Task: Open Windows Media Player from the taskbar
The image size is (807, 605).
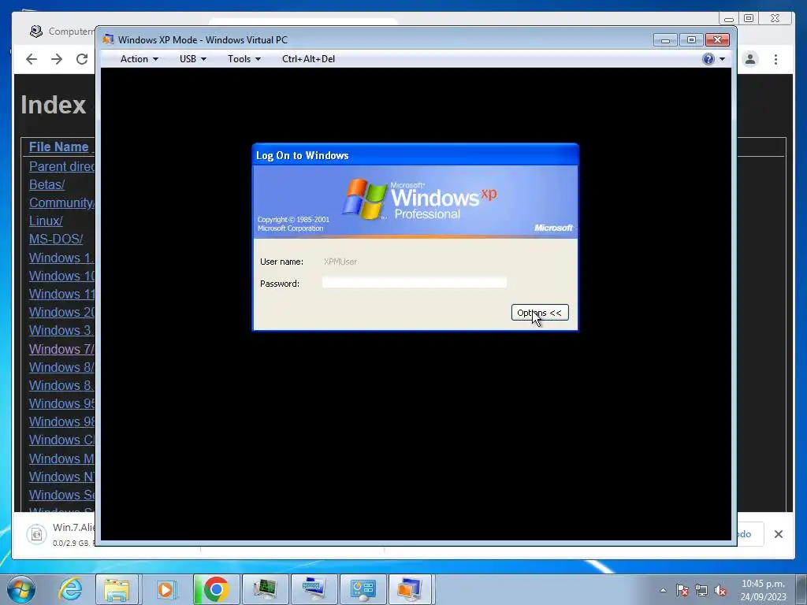Action: point(165,589)
